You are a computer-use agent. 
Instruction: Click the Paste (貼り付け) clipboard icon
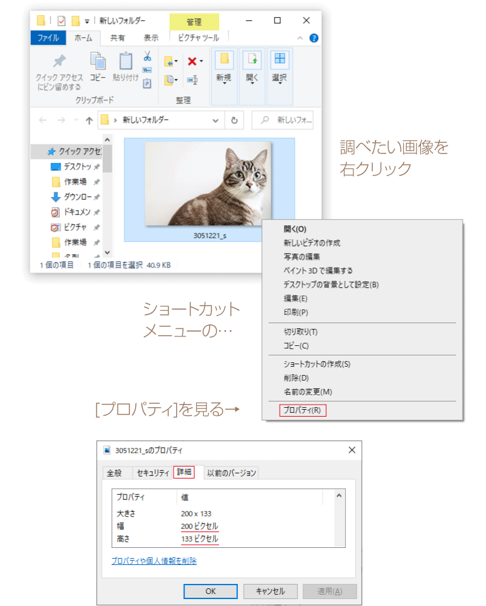[x=126, y=66]
